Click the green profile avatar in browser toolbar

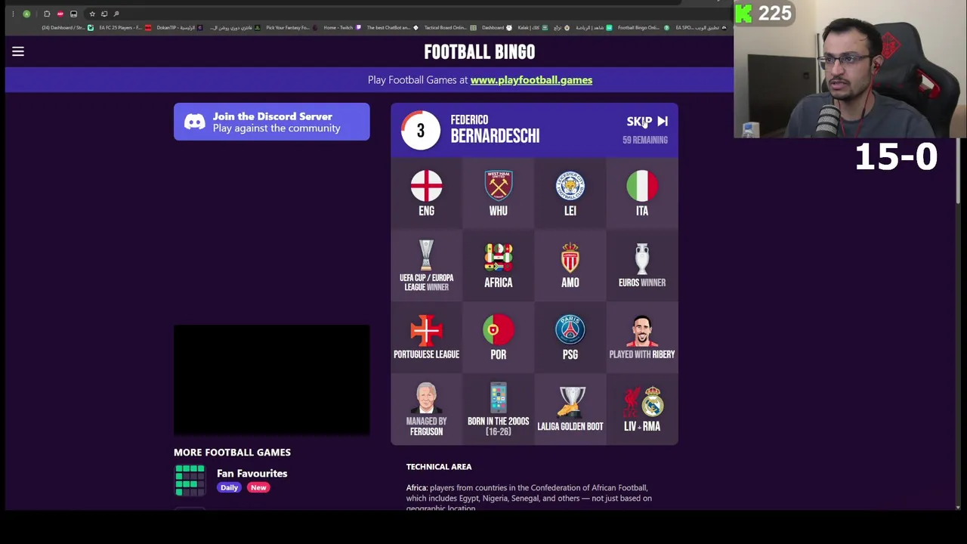click(x=26, y=14)
